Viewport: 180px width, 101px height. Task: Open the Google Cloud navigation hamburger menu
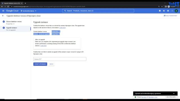tap(3, 11)
